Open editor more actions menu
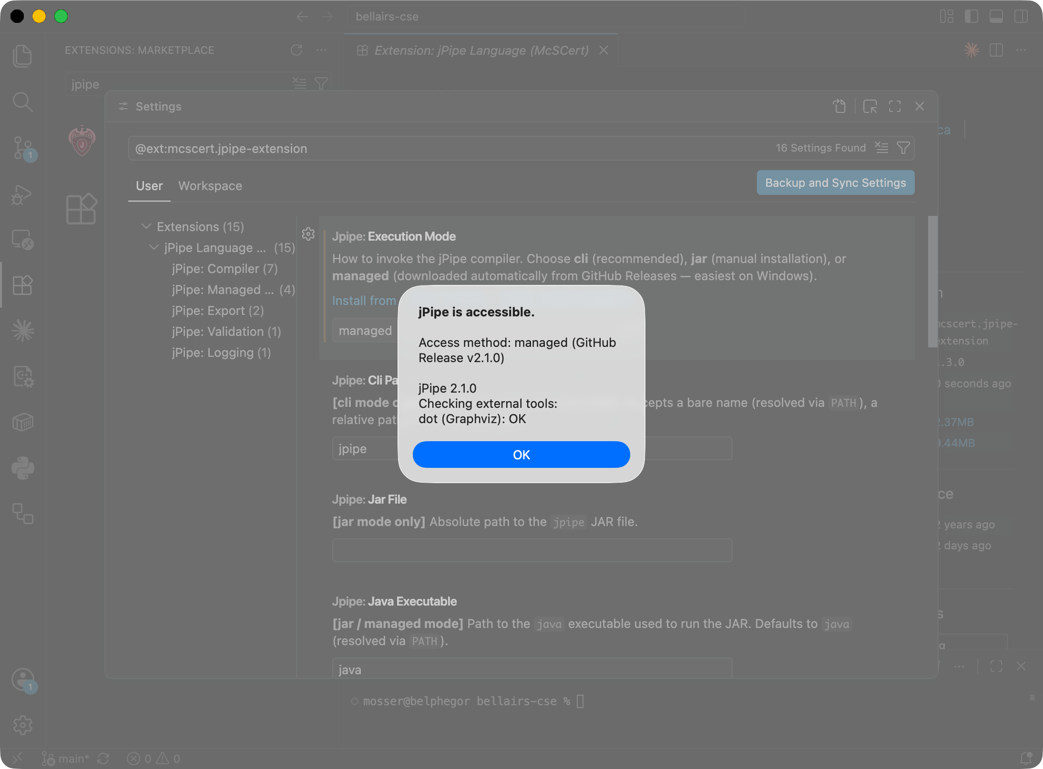This screenshot has height=769, width=1043. tap(1021, 50)
